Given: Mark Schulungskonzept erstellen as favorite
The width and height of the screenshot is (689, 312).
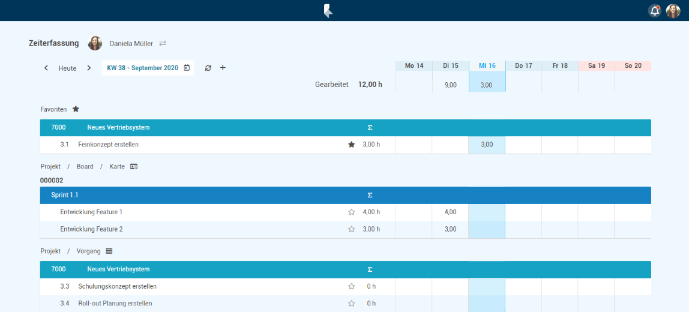Looking at the screenshot, I should point(352,286).
